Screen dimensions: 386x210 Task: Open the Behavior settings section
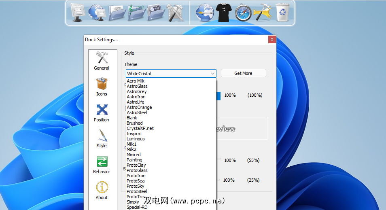[102, 165]
